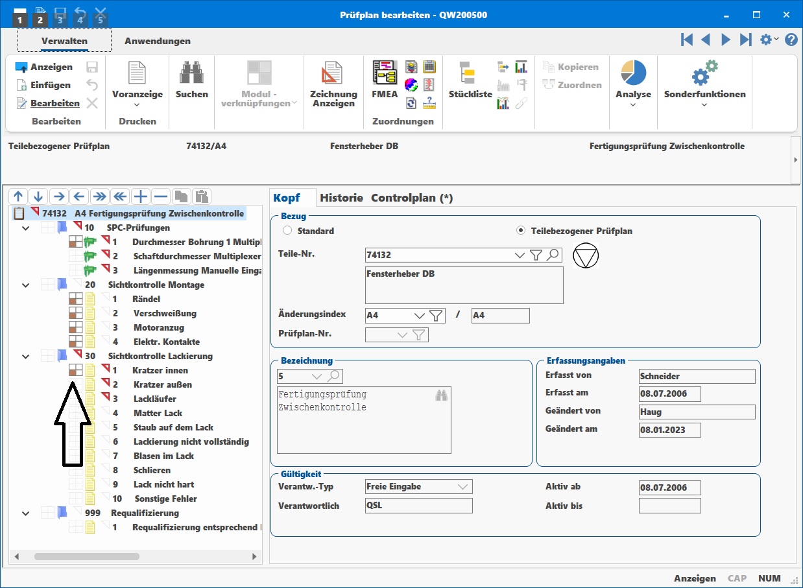Open the FMEA assignment icon
803x588 pixels.
pyautogui.click(x=385, y=73)
